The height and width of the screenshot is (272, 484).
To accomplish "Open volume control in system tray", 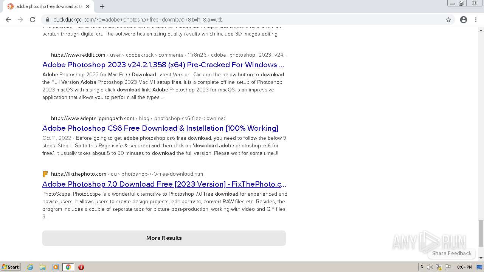I will (430, 267).
